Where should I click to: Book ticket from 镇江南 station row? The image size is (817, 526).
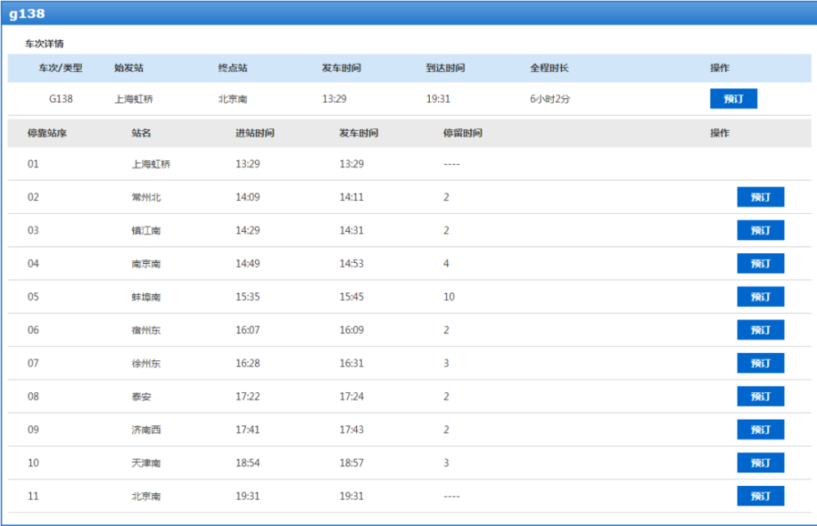(x=760, y=230)
